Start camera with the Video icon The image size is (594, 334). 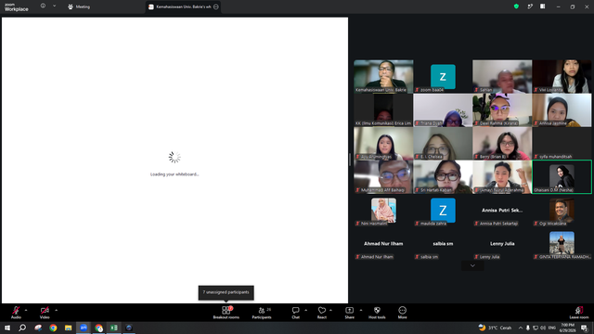(x=45, y=311)
